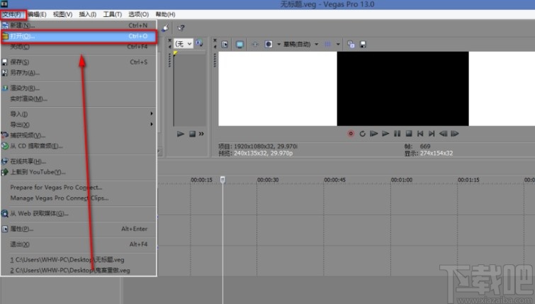Viewport: 535px width, 304px height.
Task: Click the Next Frame button
Action: click(454, 134)
